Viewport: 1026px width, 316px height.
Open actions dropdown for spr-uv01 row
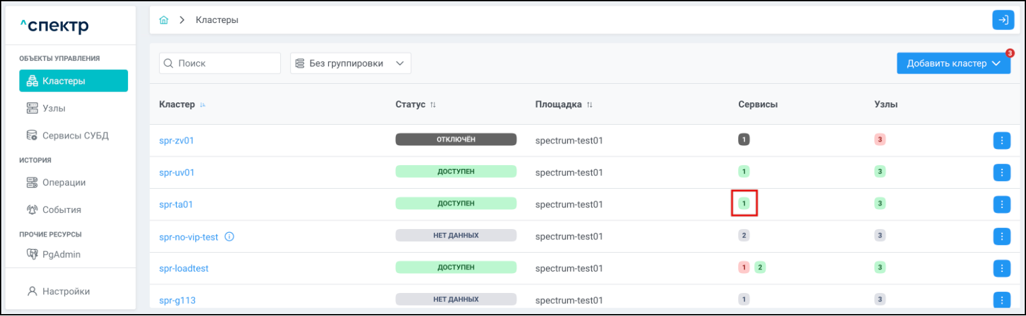(x=1002, y=172)
